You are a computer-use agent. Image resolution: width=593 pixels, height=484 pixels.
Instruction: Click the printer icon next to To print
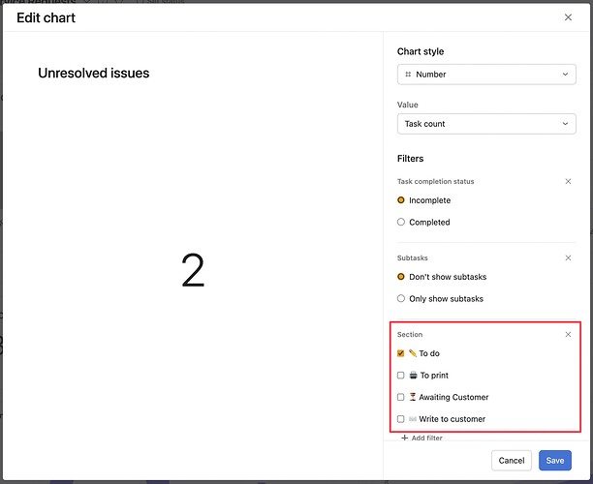point(413,376)
